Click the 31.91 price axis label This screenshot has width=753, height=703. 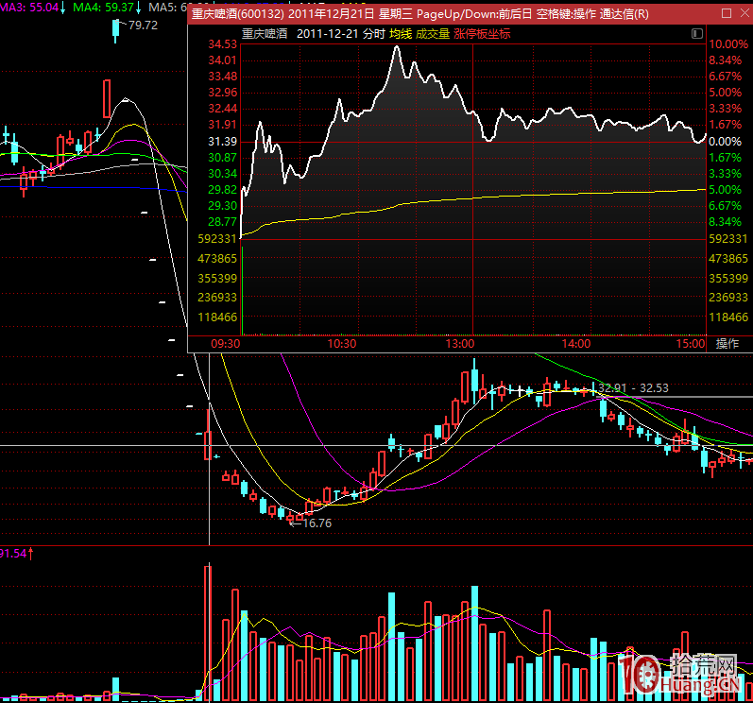coord(222,125)
